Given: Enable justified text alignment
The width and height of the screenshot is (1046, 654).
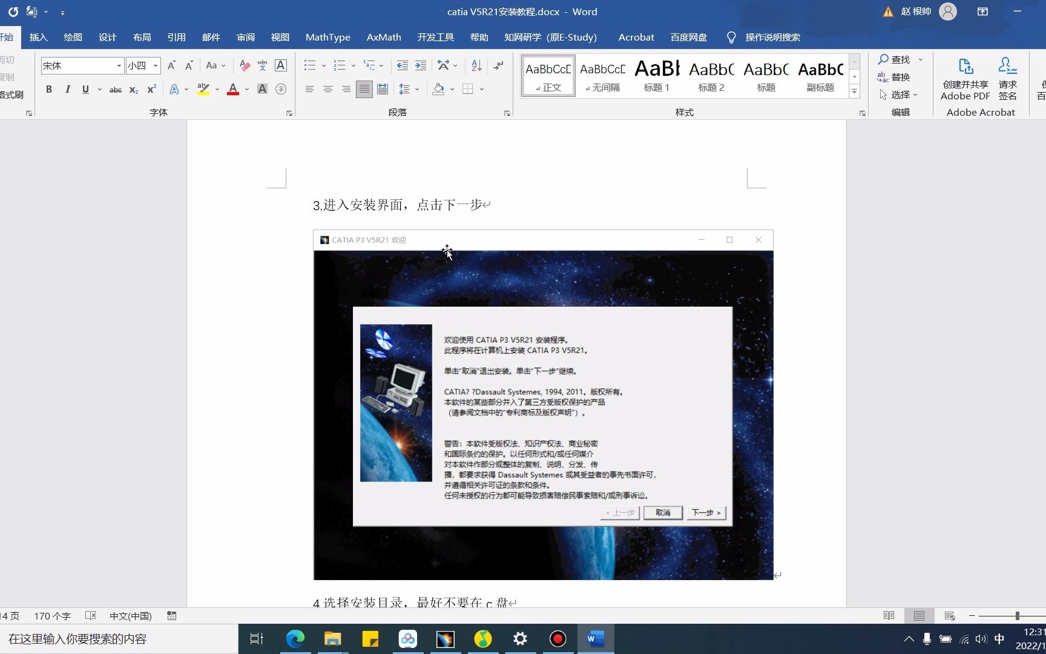Looking at the screenshot, I should coord(364,89).
